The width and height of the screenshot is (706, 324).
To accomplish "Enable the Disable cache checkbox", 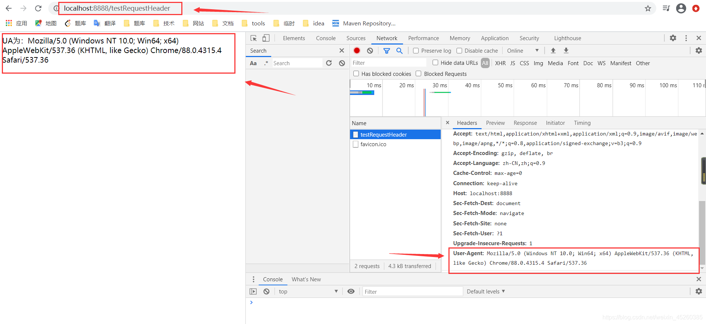I will pyautogui.click(x=459, y=50).
